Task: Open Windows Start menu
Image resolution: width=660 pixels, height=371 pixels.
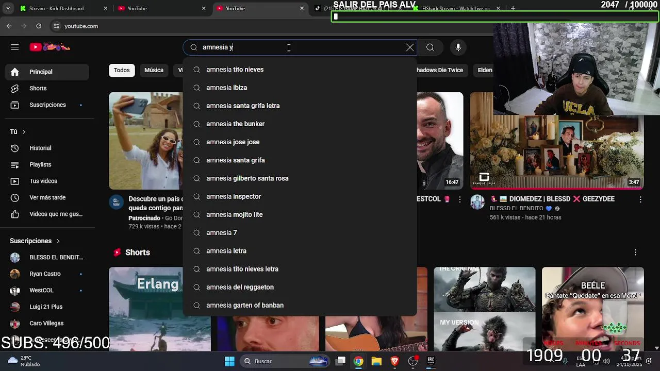Action: pos(229,361)
